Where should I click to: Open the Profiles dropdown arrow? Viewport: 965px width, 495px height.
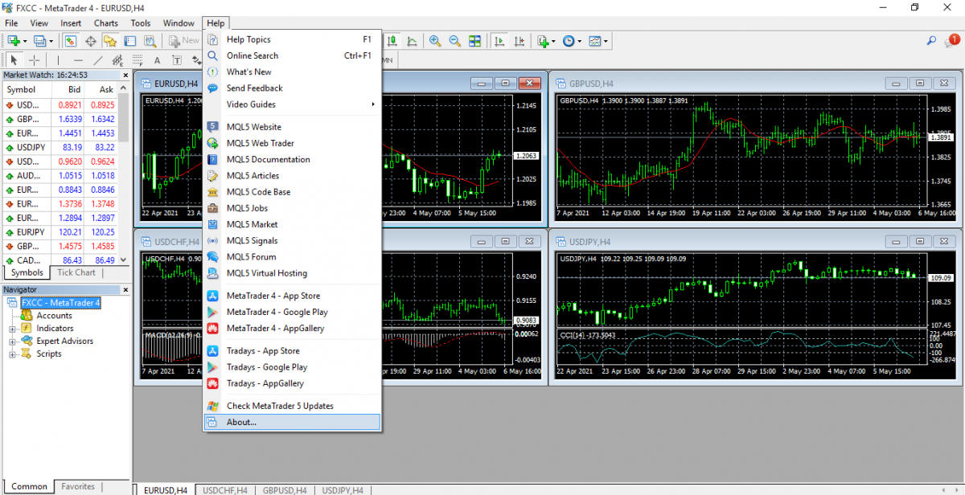click(51, 40)
